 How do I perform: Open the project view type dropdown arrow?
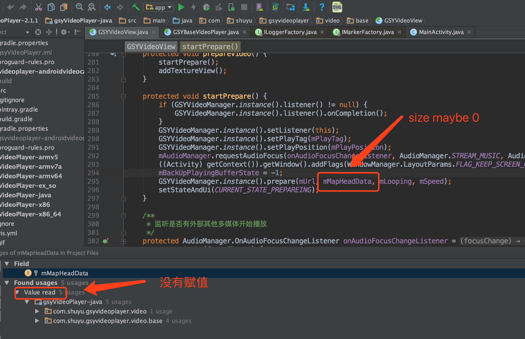point(28,32)
